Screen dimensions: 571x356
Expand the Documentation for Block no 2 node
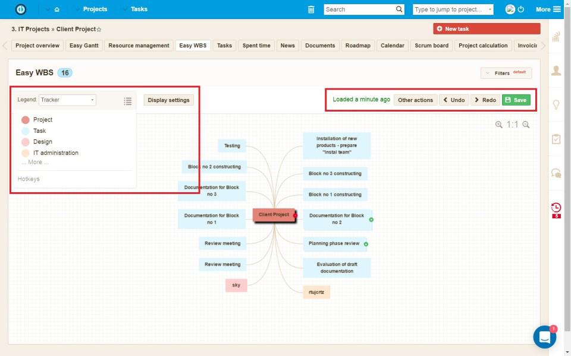371,220
